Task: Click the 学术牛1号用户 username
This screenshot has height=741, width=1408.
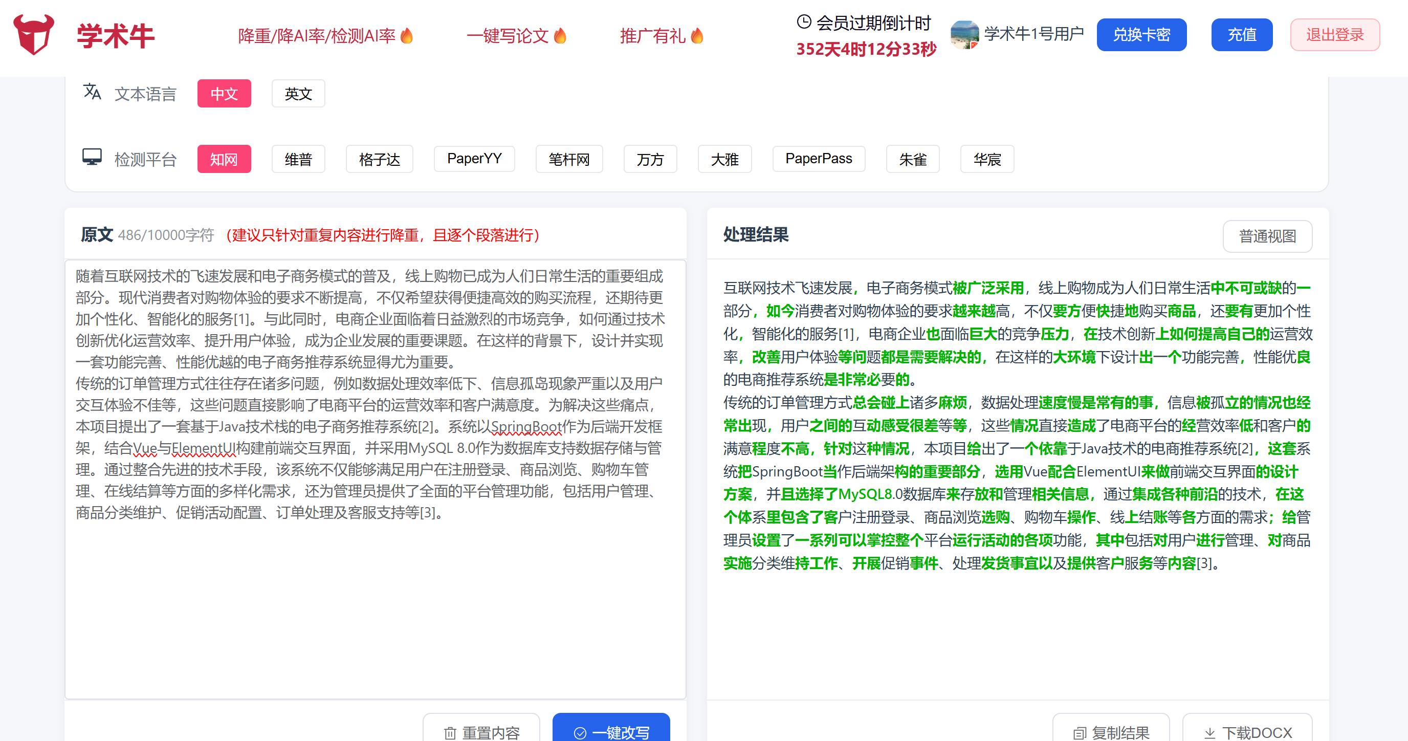Action: pyautogui.click(x=1034, y=34)
